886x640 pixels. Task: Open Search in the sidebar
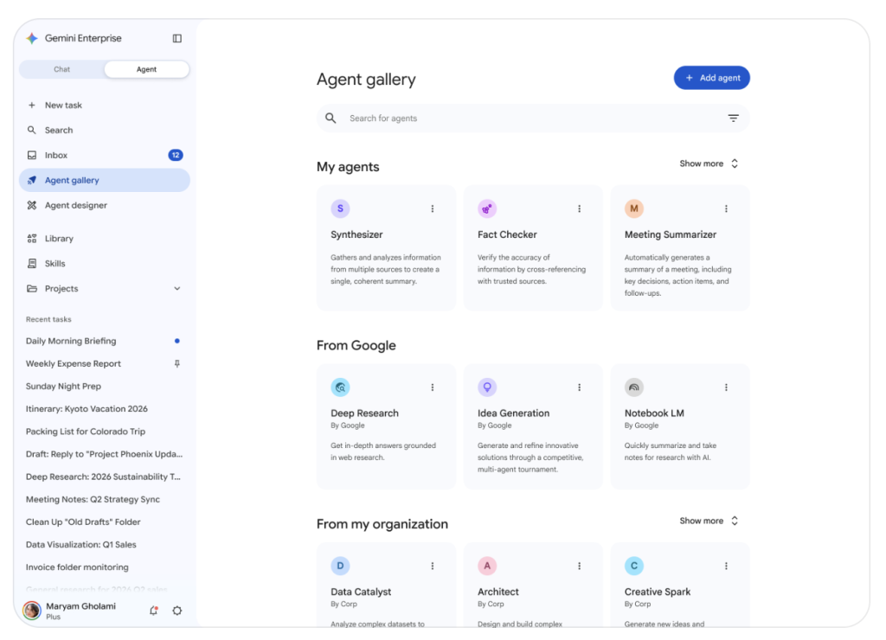[x=105, y=130]
